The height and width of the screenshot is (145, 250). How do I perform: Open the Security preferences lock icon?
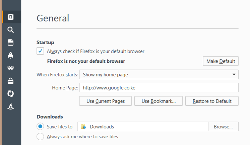point(11,81)
